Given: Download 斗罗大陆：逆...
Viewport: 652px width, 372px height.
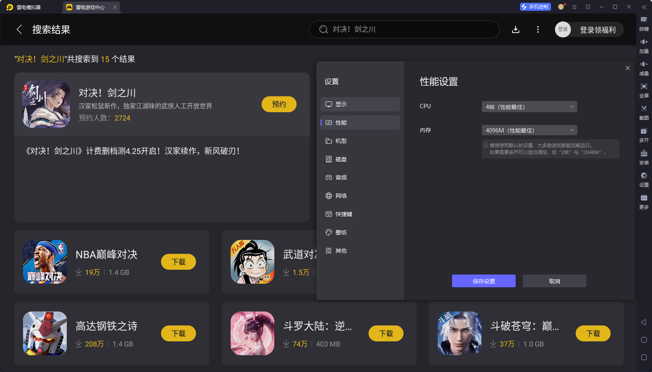Looking at the screenshot, I should click(x=386, y=333).
